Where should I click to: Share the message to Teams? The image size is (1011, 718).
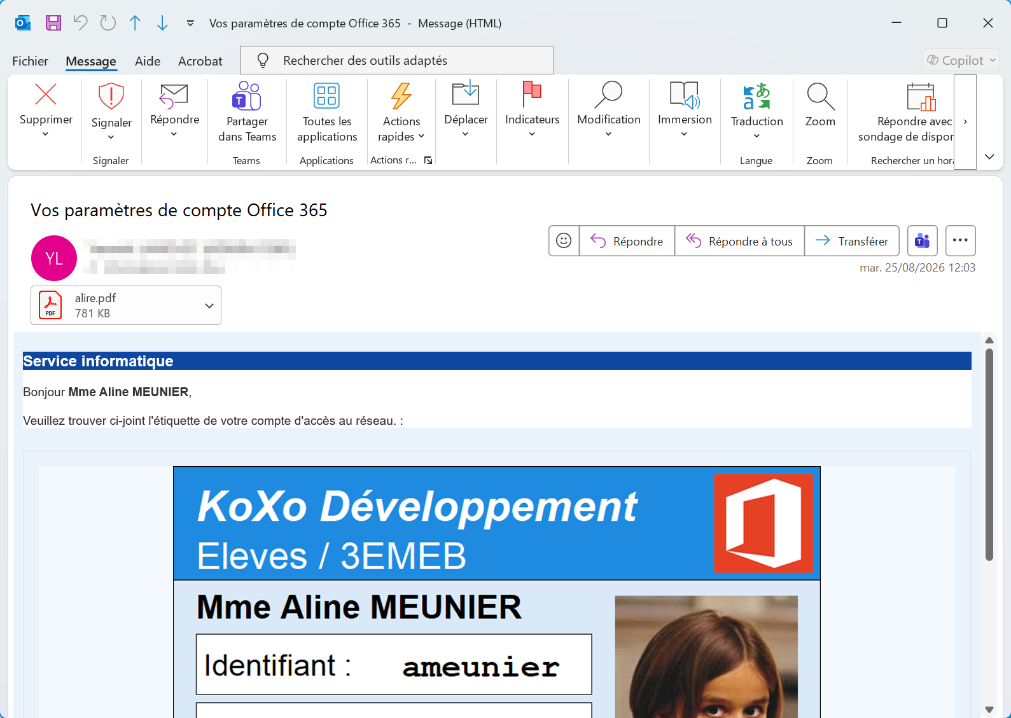point(247,112)
